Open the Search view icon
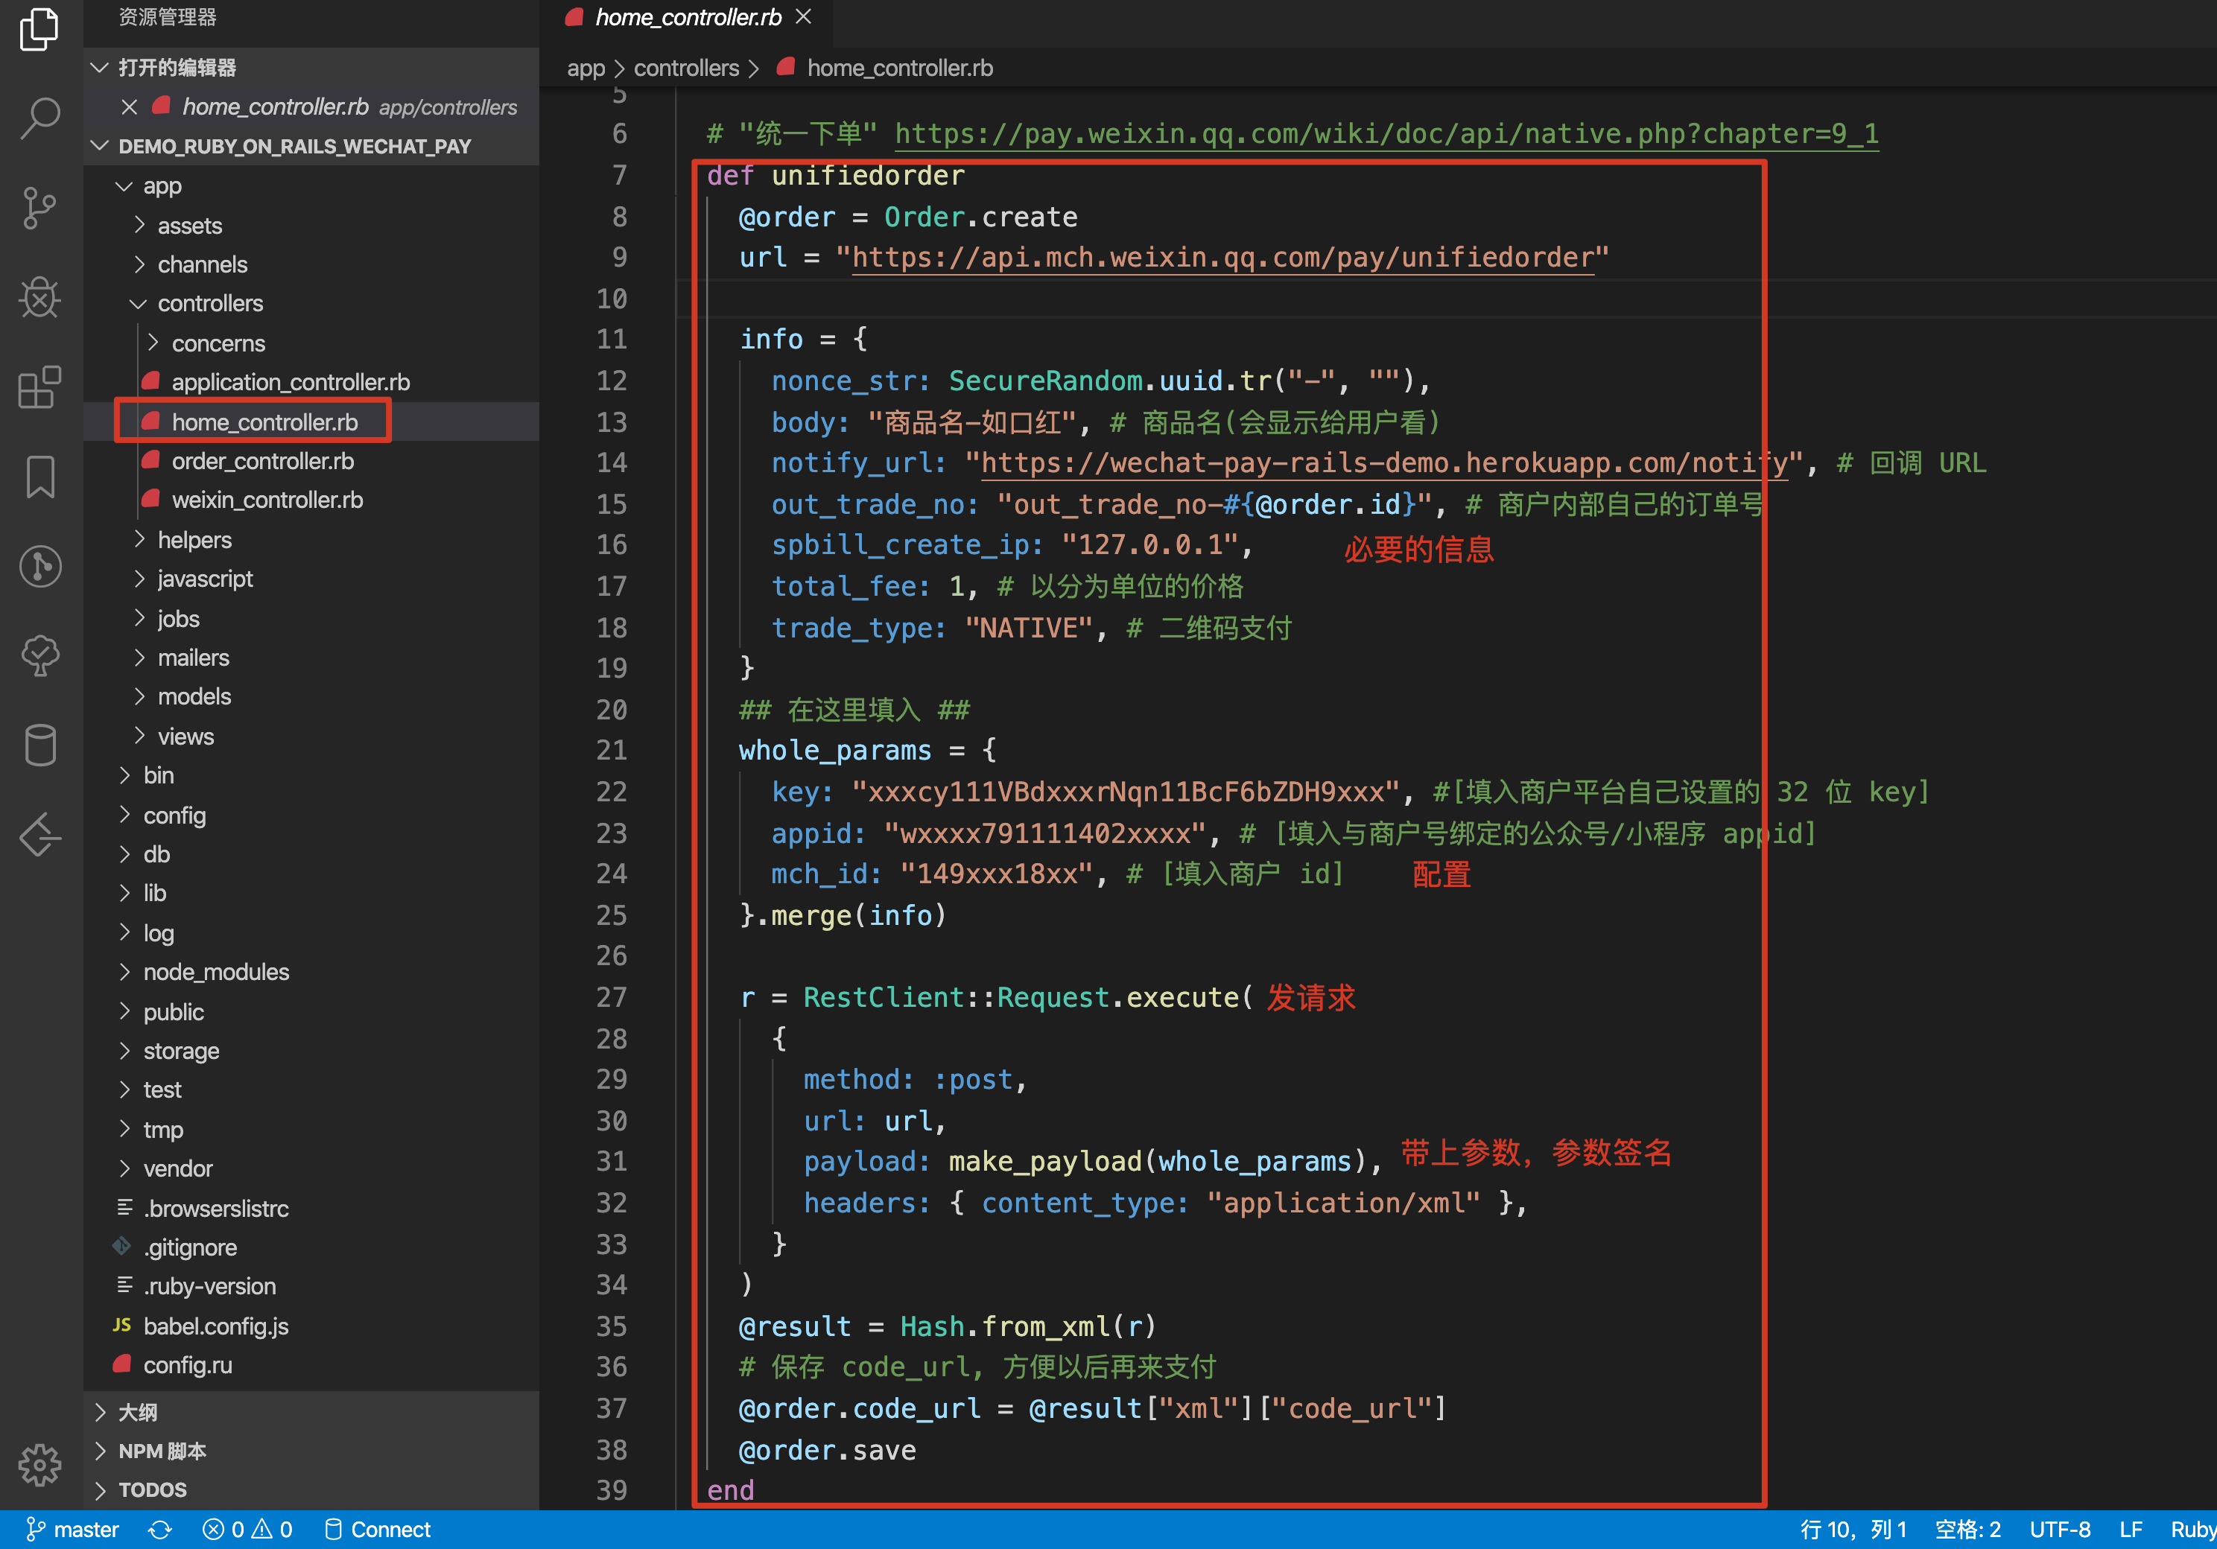The width and height of the screenshot is (2217, 1549). (x=39, y=118)
